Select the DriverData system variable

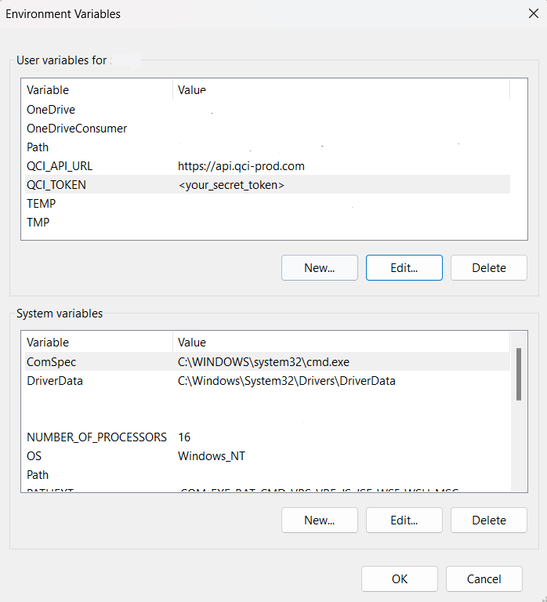[267, 380]
